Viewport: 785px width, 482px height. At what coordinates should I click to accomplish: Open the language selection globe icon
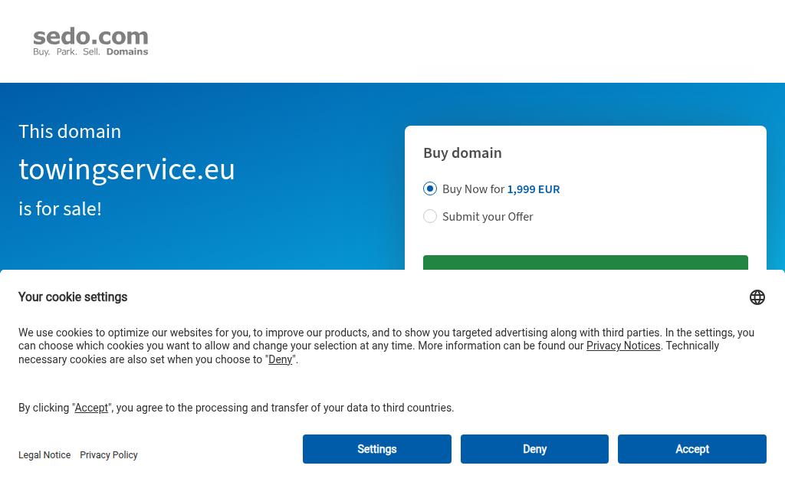757,297
